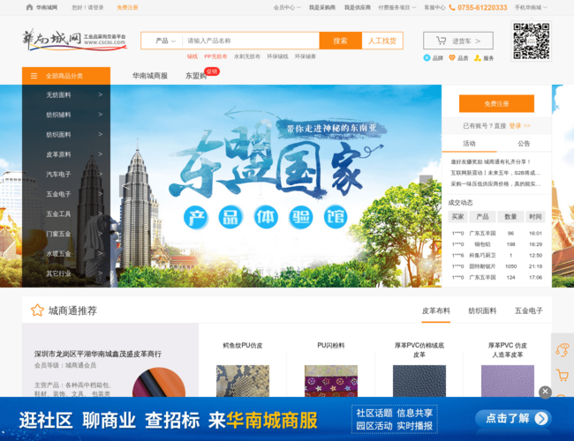Click the 品质 heart icon

point(452,58)
